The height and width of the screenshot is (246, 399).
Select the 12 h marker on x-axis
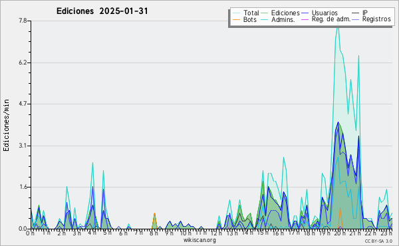(215, 233)
